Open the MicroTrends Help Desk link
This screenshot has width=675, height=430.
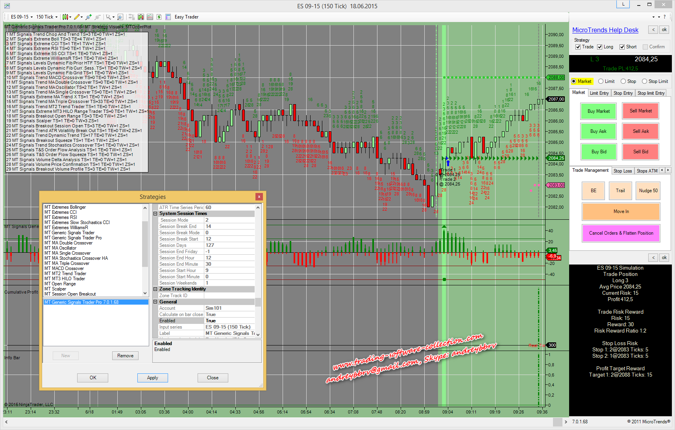[x=605, y=30]
